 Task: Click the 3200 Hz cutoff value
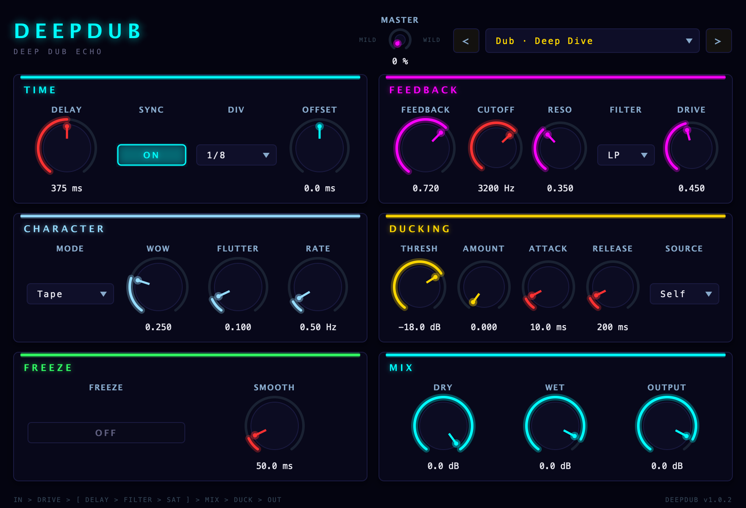[496, 188]
